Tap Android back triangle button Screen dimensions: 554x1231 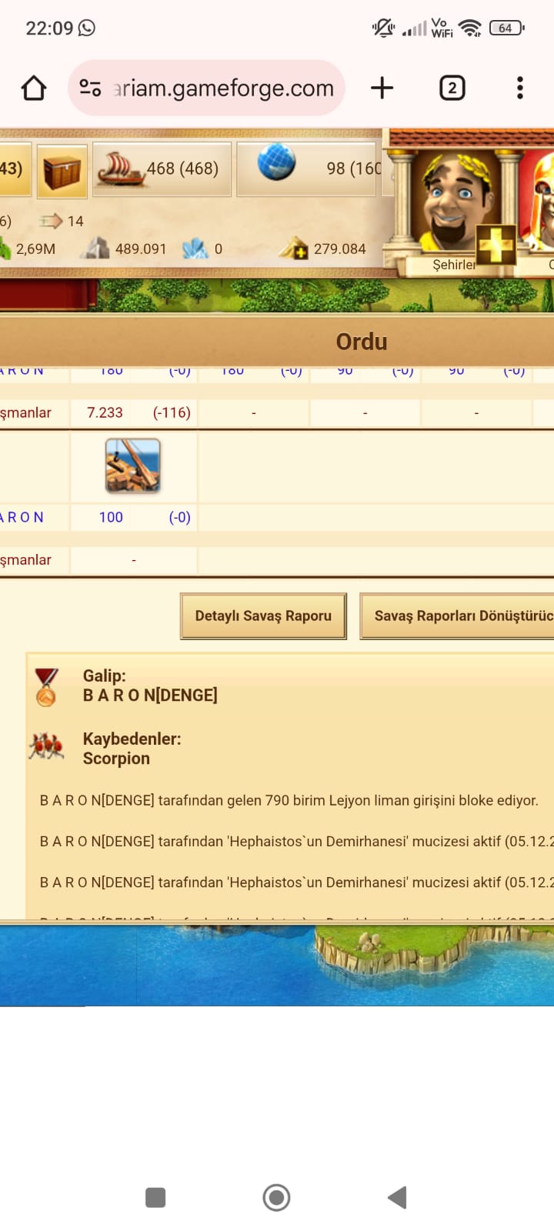click(x=397, y=1197)
